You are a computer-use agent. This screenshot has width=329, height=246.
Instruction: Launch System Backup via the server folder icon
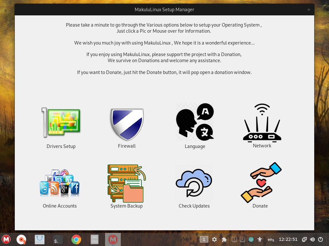pyautogui.click(x=127, y=184)
